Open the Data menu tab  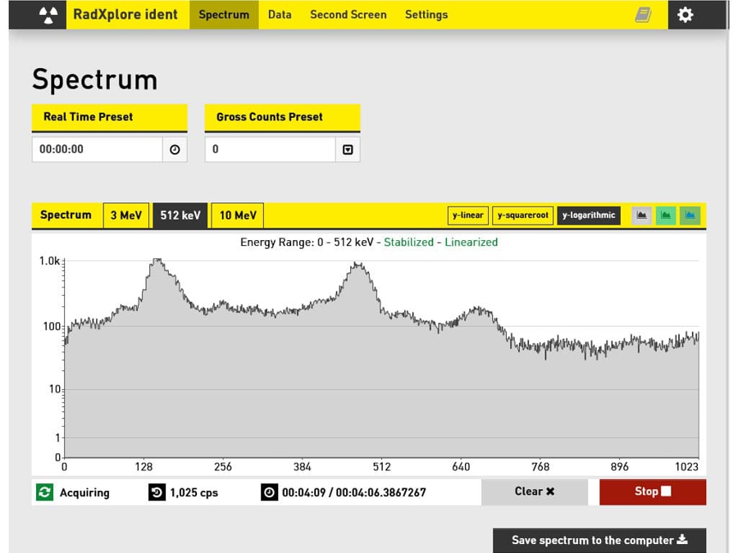(x=280, y=15)
